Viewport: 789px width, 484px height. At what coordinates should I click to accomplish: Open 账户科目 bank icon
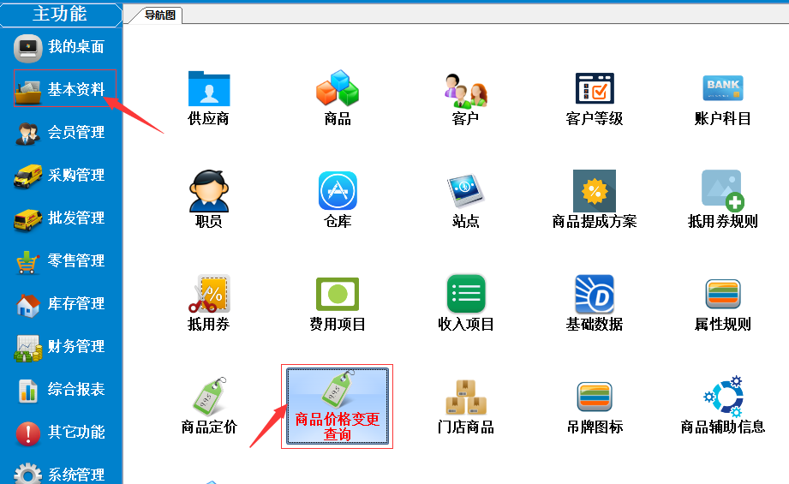pos(722,99)
